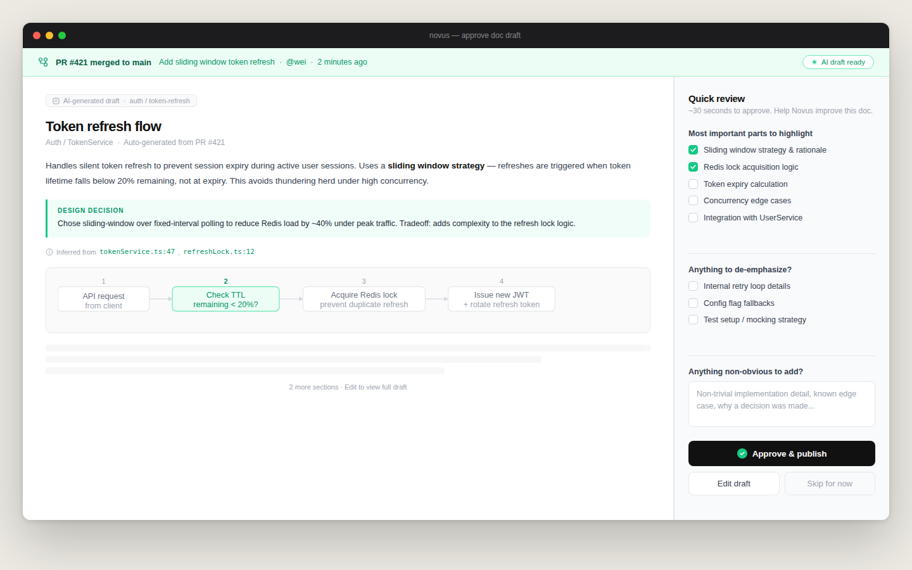Image resolution: width=912 pixels, height=570 pixels.
Task: Click the merged PR branch icon
Action: (x=43, y=61)
